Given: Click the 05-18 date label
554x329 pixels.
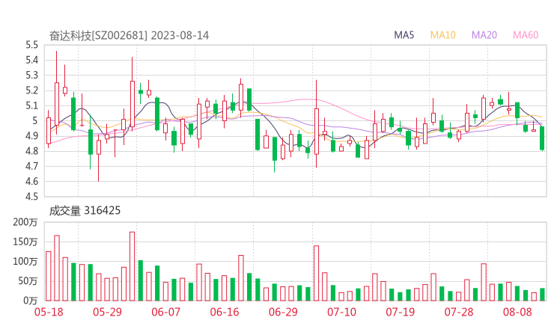Looking at the screenshot, I should pos(49,312).
